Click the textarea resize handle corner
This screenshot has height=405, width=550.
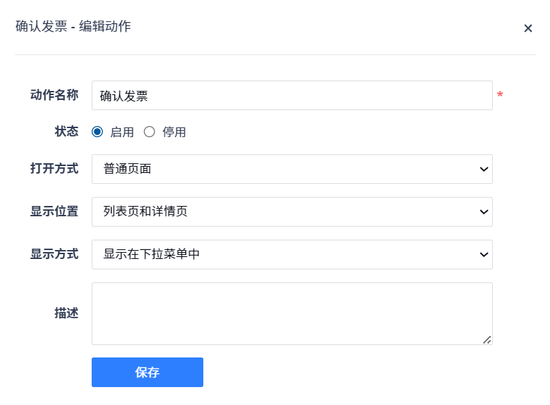coord(487,340)
